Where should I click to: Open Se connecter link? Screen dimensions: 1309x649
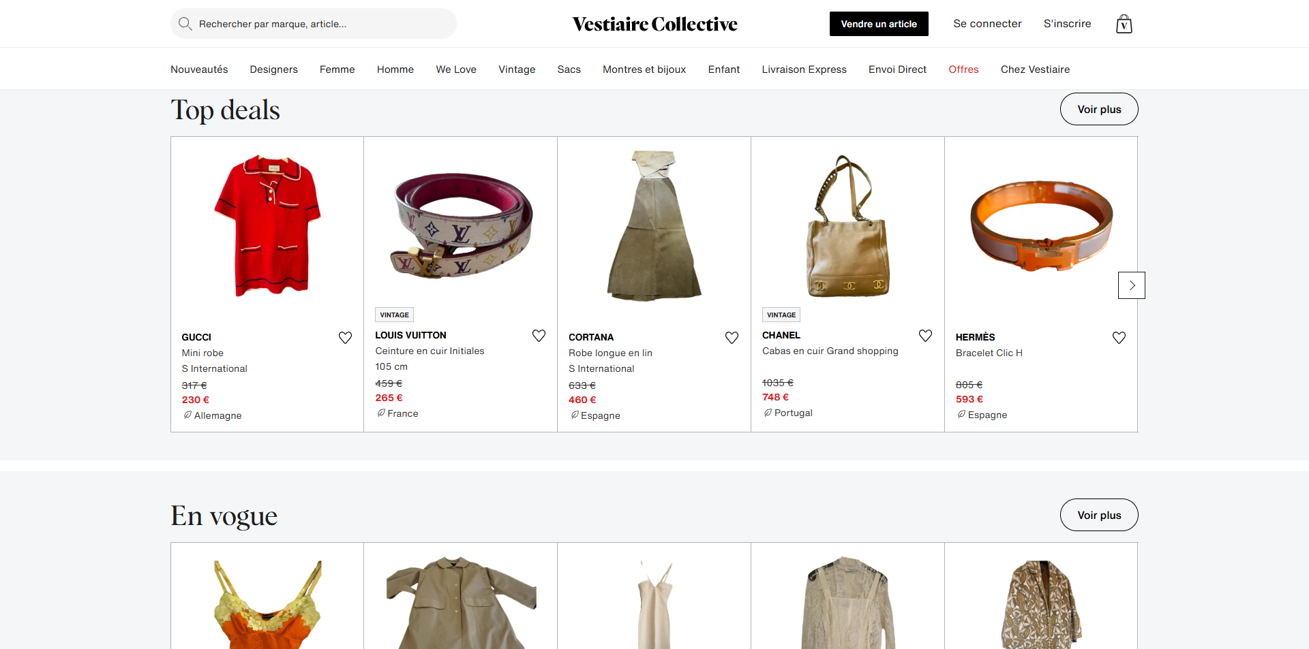coord(987,24)
